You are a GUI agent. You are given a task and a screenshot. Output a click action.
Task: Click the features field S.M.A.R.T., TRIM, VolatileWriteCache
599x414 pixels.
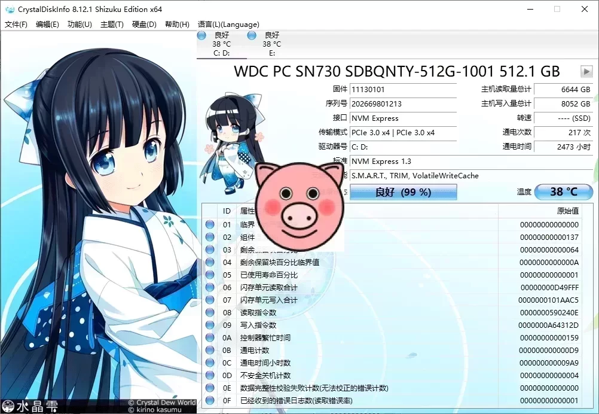coord(472,176)
